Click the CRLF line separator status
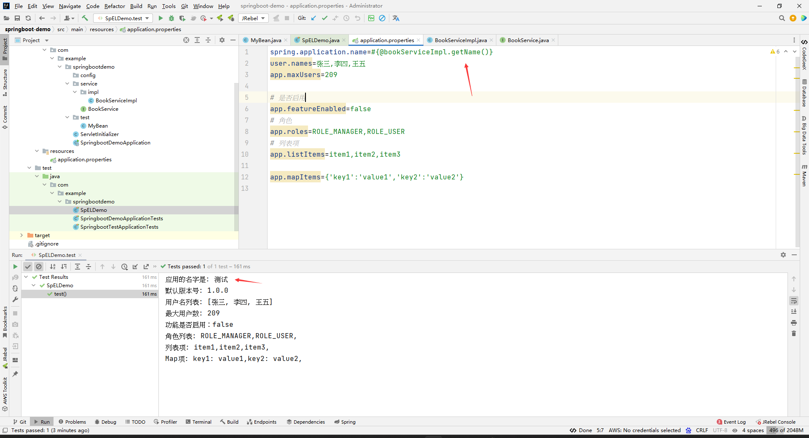 click(x=702, y=430)
